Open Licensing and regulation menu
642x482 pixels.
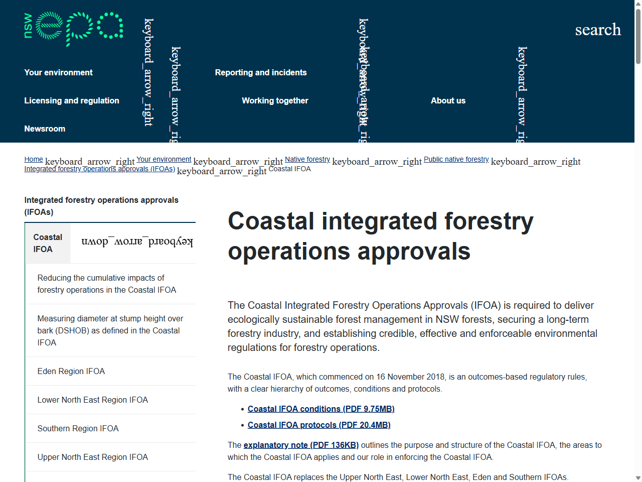tap(72, 100)
